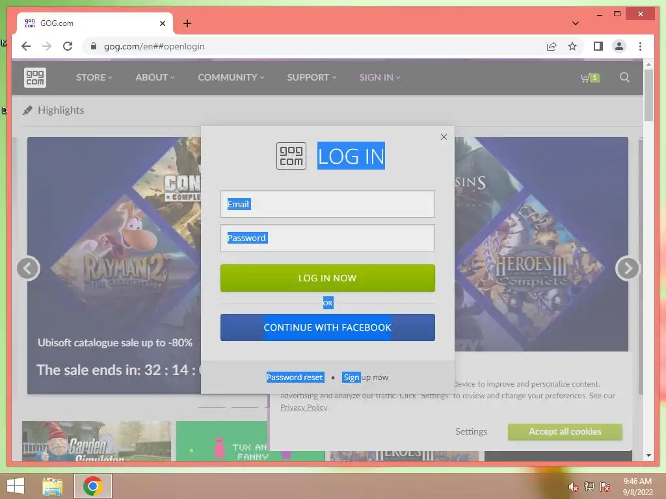The width and height of the screenshot is (666, 499).
Task: Show next highlight with right arrow
Action: tap(628, 268)
